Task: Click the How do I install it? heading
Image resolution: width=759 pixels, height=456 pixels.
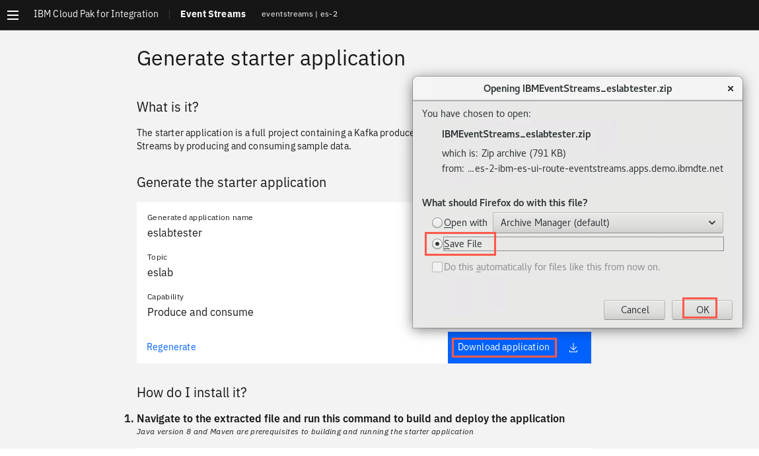Action: 192,393
